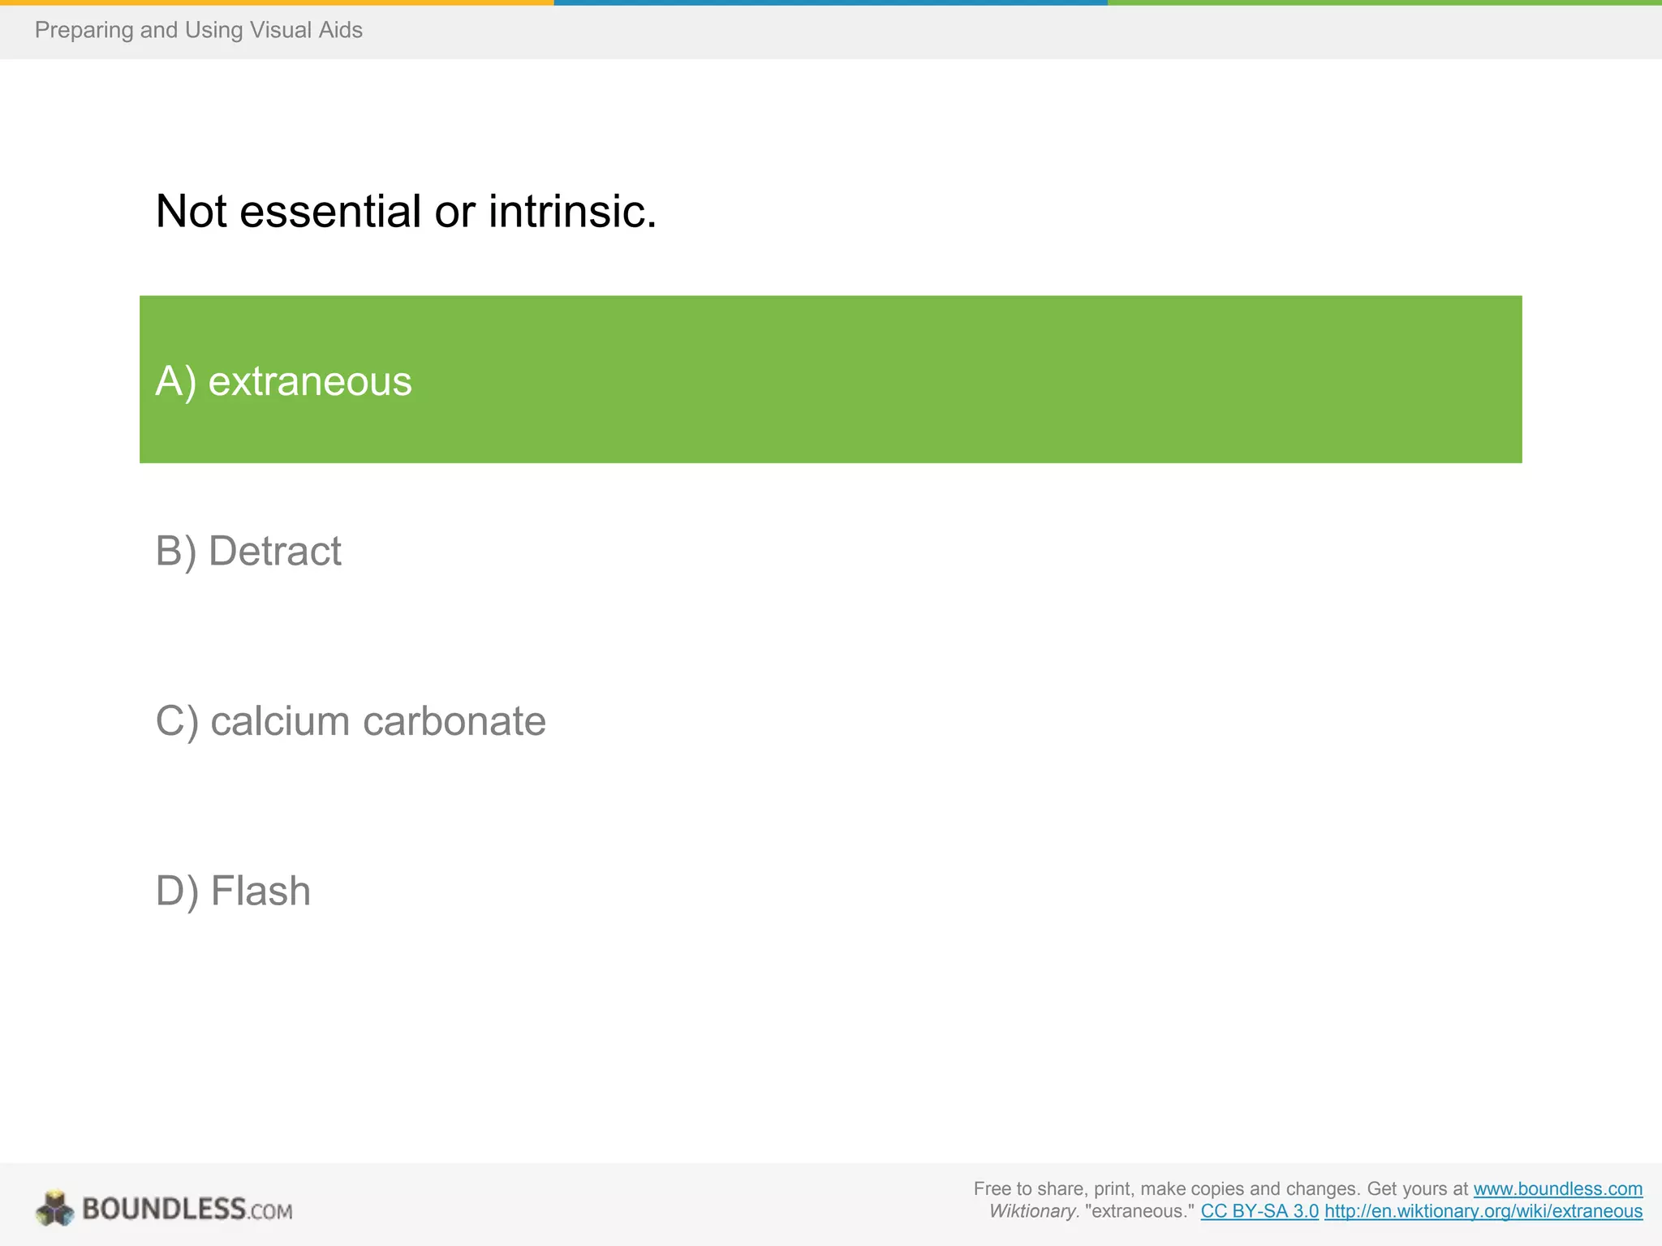
Task: Click the italic 'Wiktionary' source name
Action: pyautogui.click(x=1032, y=1211)
